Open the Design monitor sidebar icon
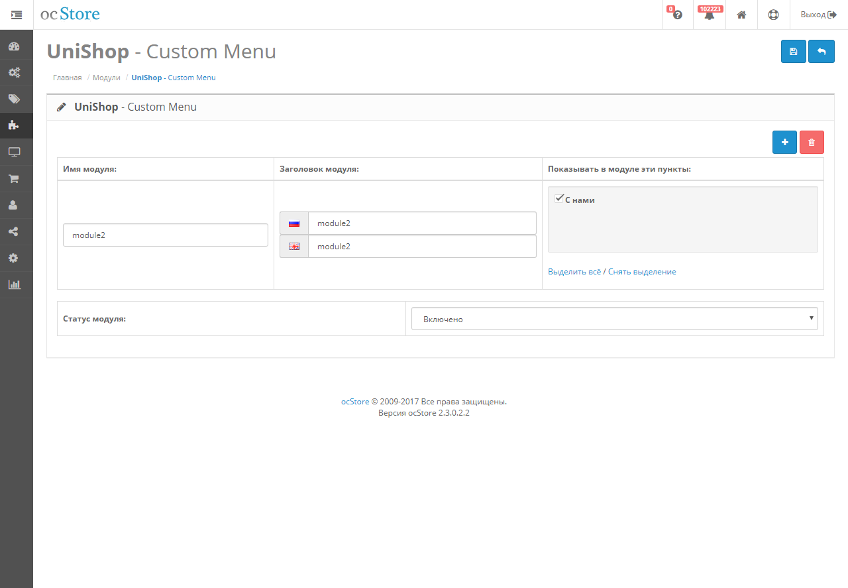The image size is (848, 588). coord(14,152)
